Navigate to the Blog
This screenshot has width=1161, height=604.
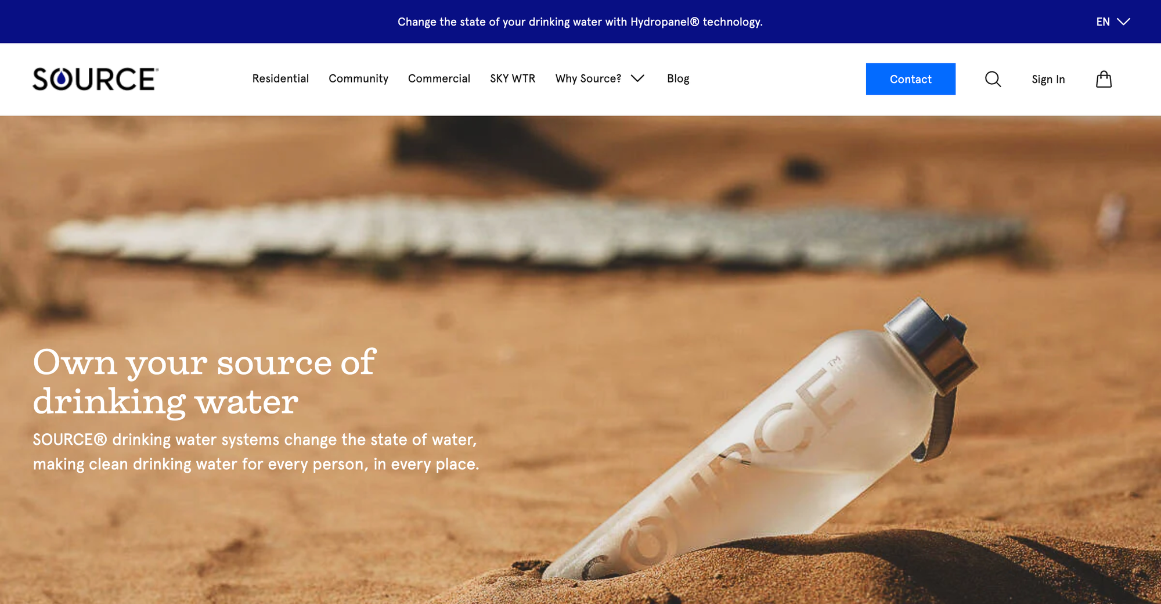(678, 78)
